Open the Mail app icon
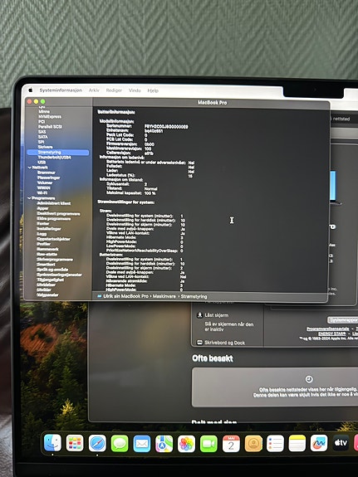This screenshot has width=358, height=477. [142, 444]
